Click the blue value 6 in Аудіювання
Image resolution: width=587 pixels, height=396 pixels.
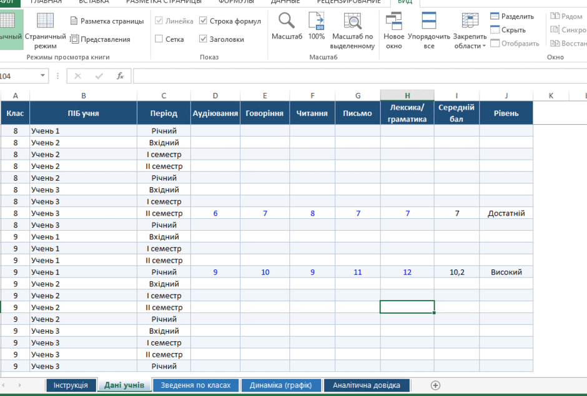[215, 213]
